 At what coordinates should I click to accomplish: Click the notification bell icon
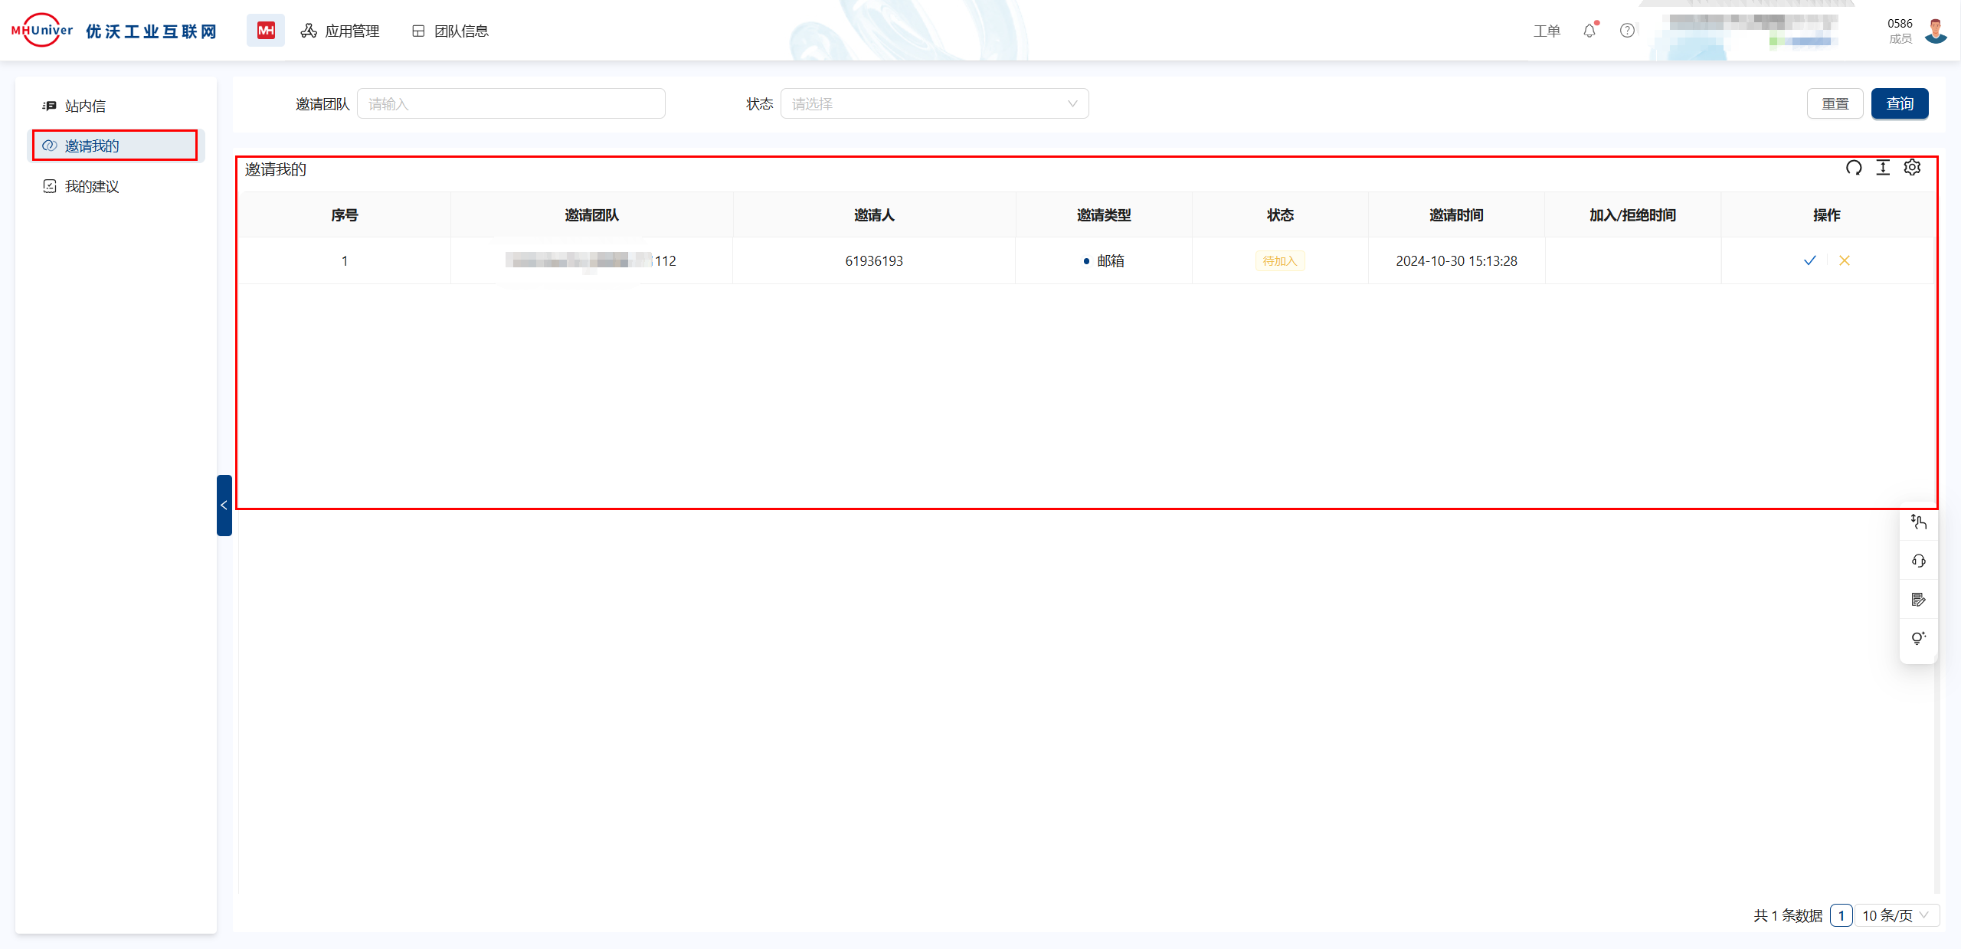click(x=1589, y=31)
